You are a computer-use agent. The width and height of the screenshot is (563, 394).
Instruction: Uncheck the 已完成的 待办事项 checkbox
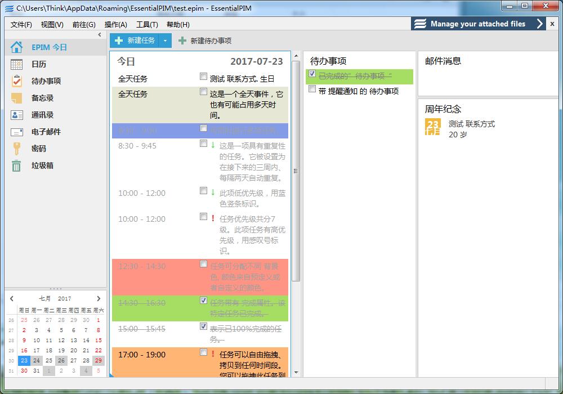click(312, 74)
